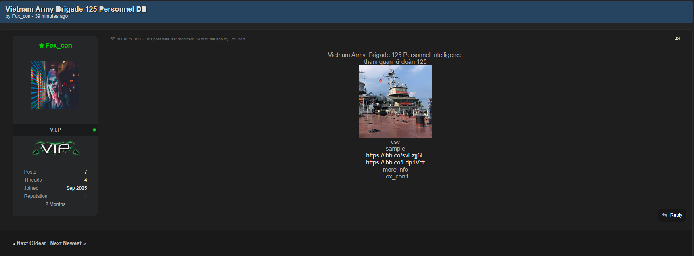This screenshot has height=256, width=694.
Task: Click the curved arrow icon in Reply button
Action: tap(664, 215)
